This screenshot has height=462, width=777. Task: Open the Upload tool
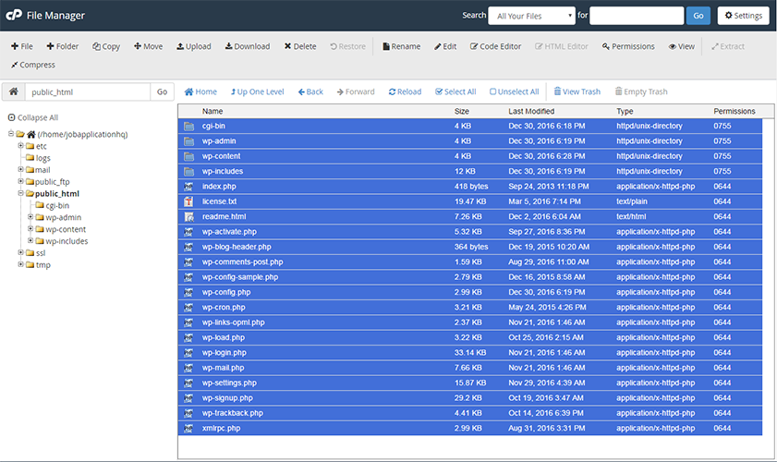point(194,46)
